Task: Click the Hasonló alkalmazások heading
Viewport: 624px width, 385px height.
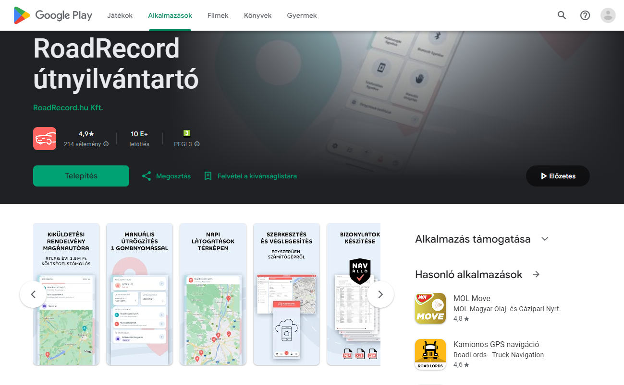Action: pos(468,274)
